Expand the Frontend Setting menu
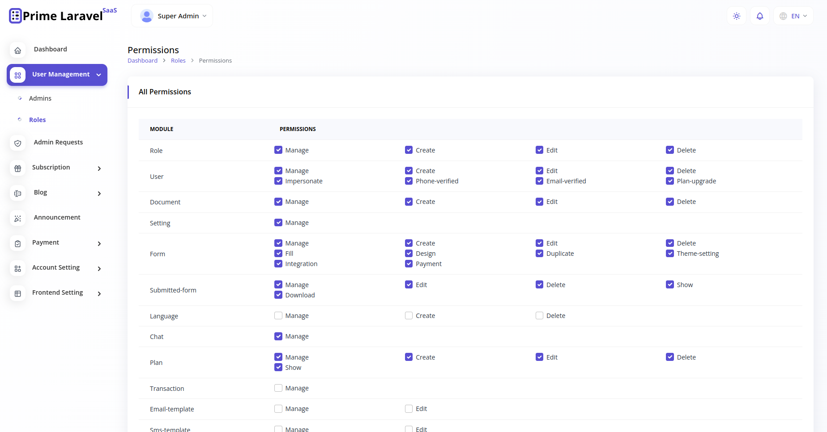 pos(57,292)
